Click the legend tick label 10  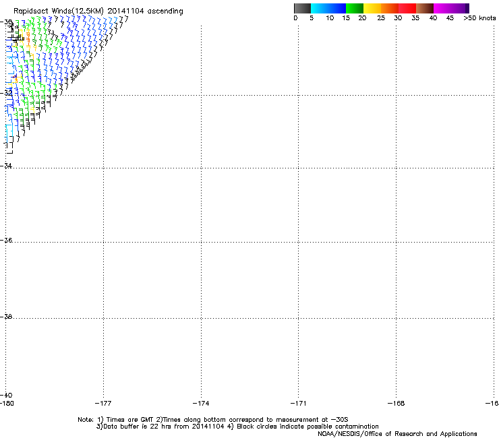pos(330,18)
